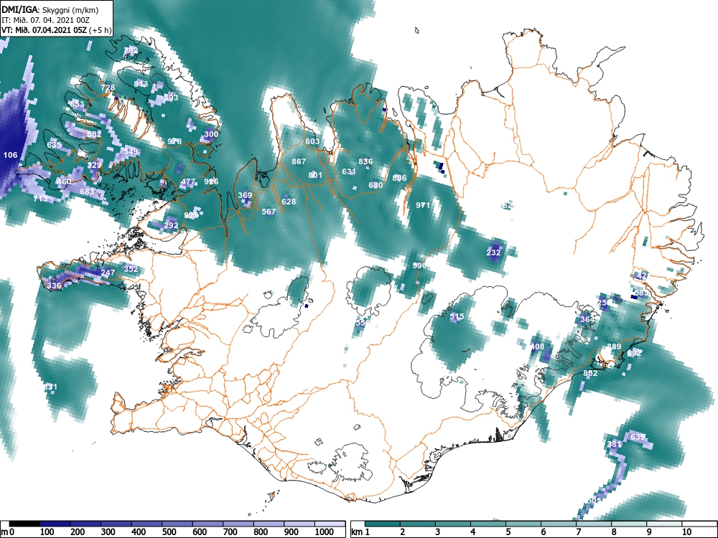This screenshot has width=718, height=538.
Task: Click the '408' visibility value on the map
Action: click(x=538, y=346)
